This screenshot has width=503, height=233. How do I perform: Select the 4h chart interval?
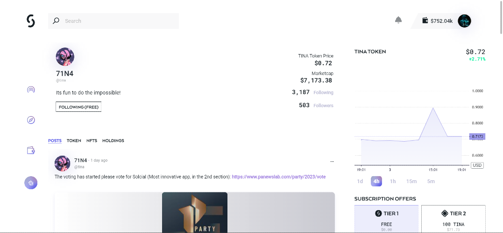(x=376, y=181)
